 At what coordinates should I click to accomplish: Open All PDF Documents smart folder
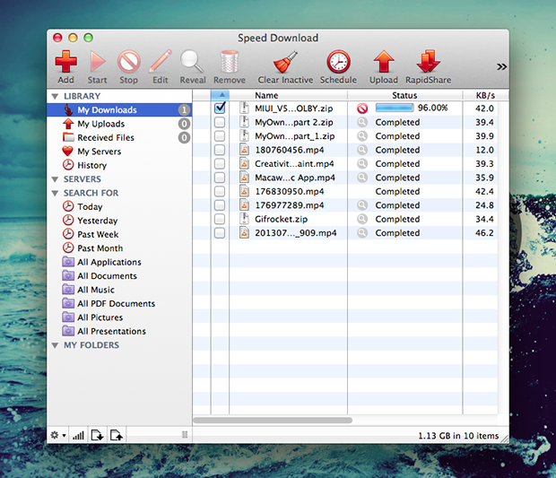click(119, 303)
